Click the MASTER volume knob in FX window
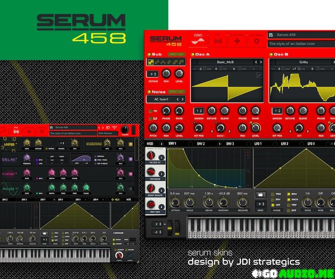Viewport: 335px width, 279px height. pyautogui.click(x=125, y=129)
